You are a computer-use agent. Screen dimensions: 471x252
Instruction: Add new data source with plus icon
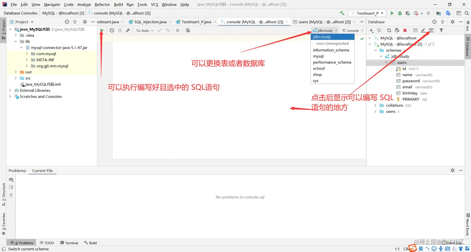[371, 30]
